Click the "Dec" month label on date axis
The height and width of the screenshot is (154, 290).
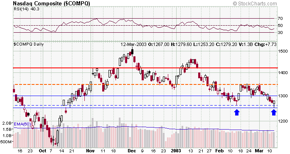point(132,151)
